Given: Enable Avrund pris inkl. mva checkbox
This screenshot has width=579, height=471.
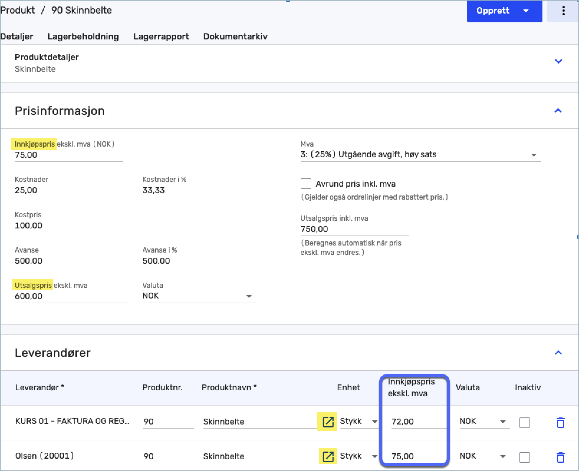Looking at the screenshot, I should 306,184.
